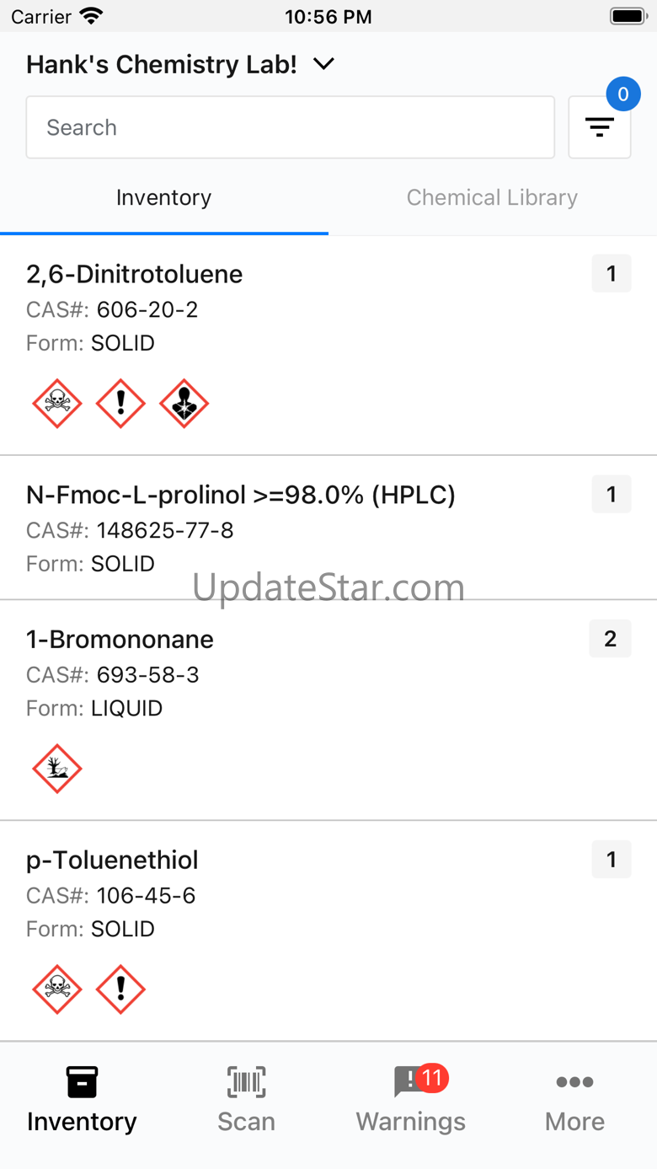The height and width of the screenshot is (1169, 657).
Task: Open the p-Toluenethiol entry
Action: 112,861
